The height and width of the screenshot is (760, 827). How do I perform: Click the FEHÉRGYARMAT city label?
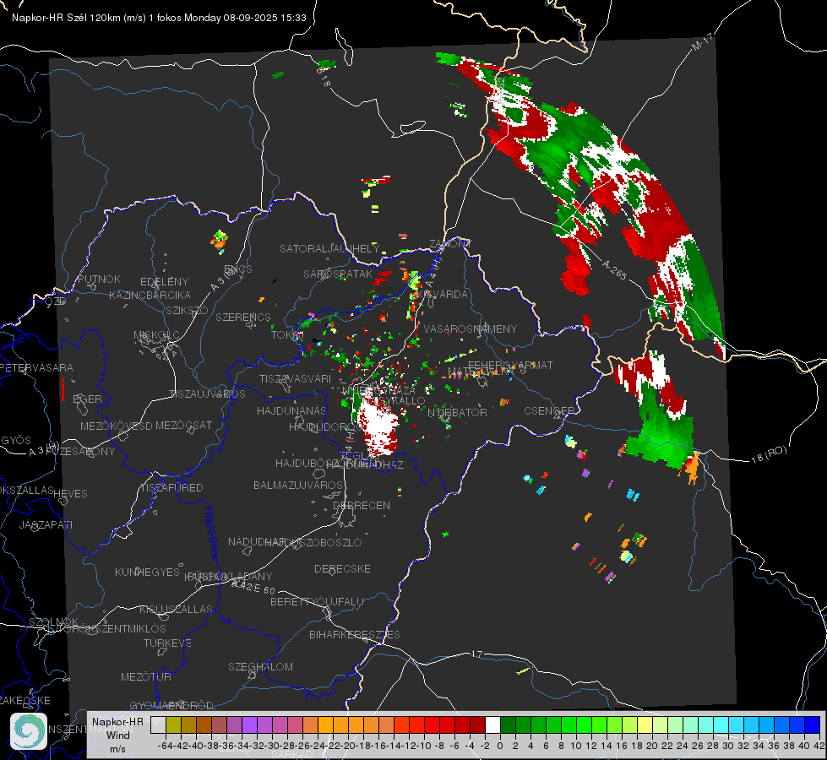(510, 365)
